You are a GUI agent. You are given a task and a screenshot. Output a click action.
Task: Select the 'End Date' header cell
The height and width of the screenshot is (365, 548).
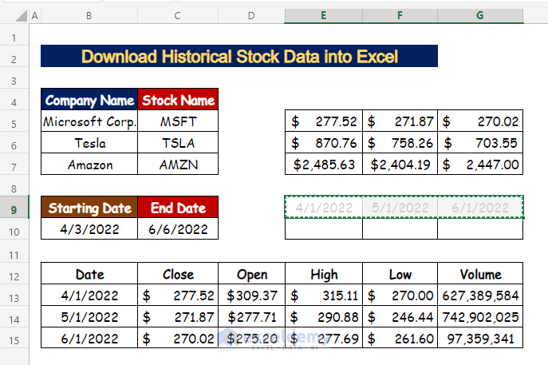(178, 208)
